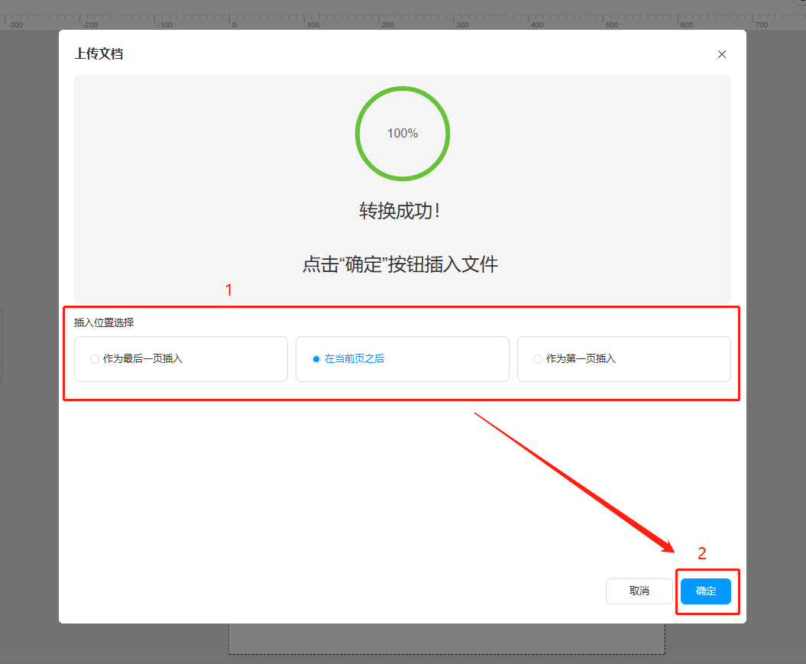Click the 0 mark on the ruler

234,24
